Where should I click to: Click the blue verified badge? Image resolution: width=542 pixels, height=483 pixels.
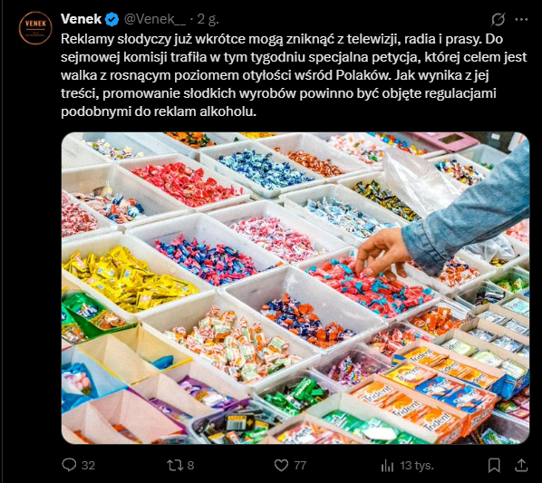pos(111,19)
